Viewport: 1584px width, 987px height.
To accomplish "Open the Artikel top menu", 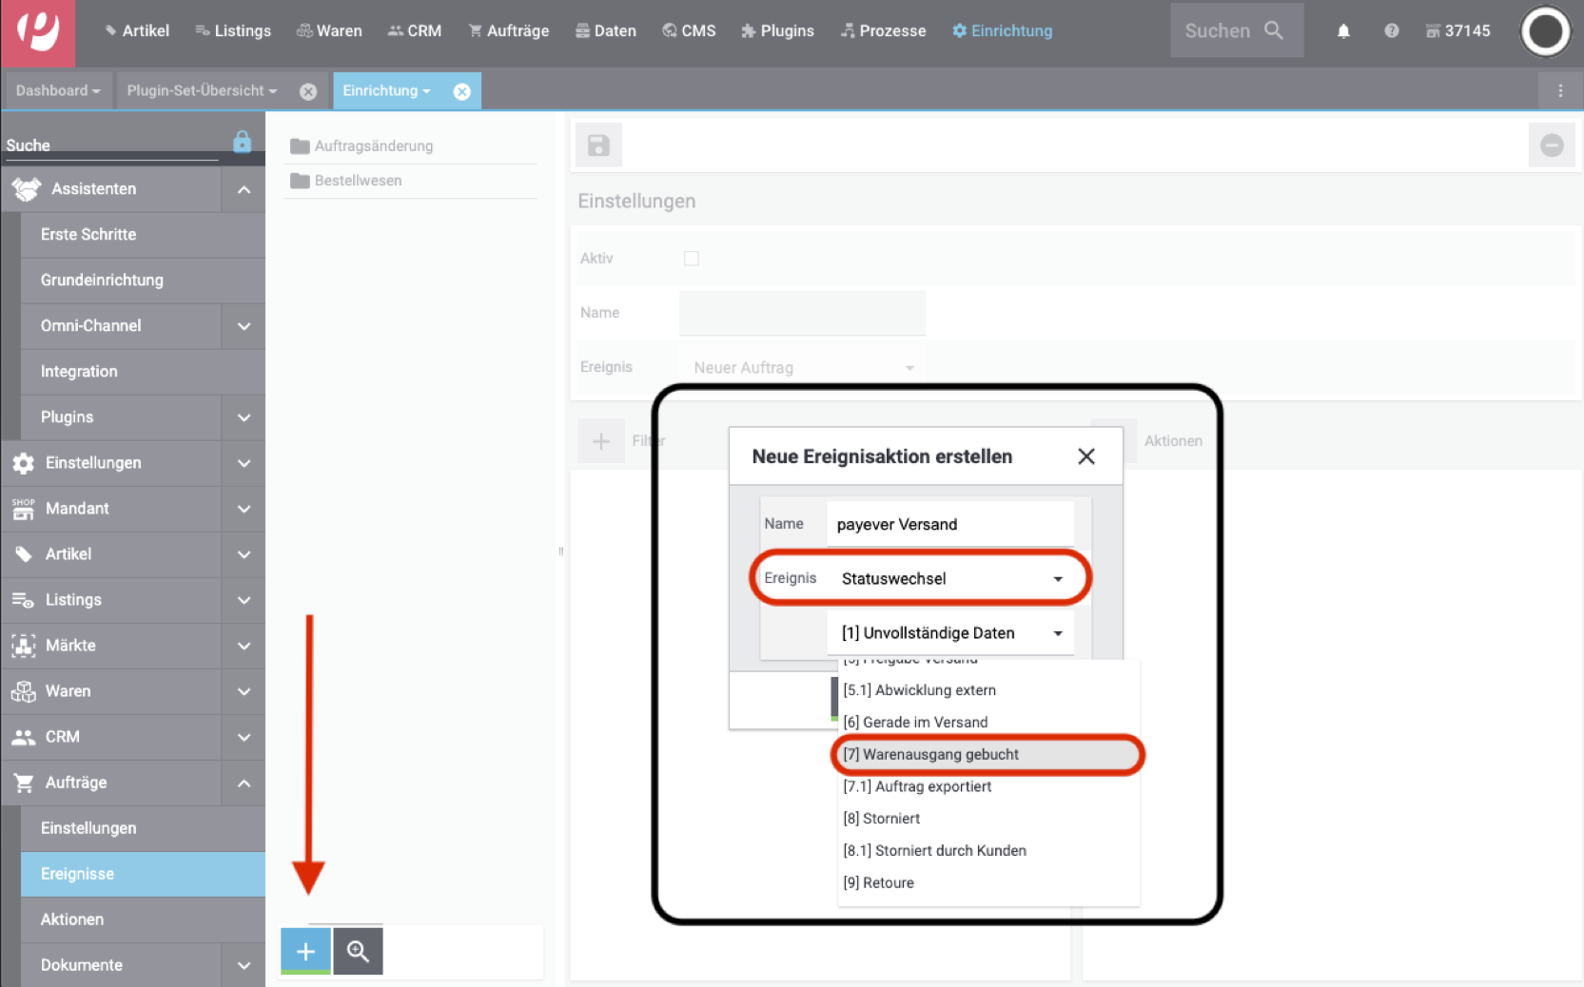I will [137, 30].
